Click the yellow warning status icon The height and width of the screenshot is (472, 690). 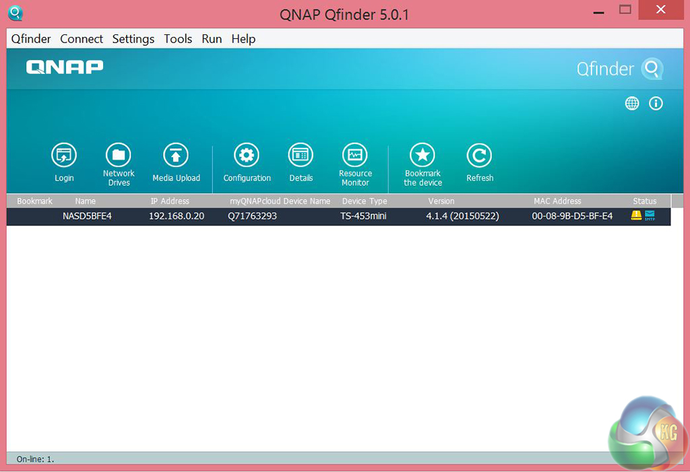636,215
